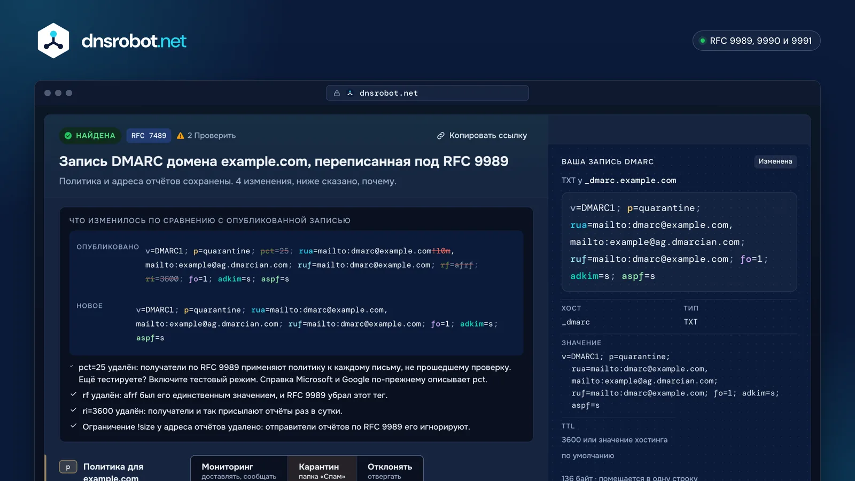Click the _dmarc host value
The width and height of the screenshot is (855, 481).
coord(576,322)
